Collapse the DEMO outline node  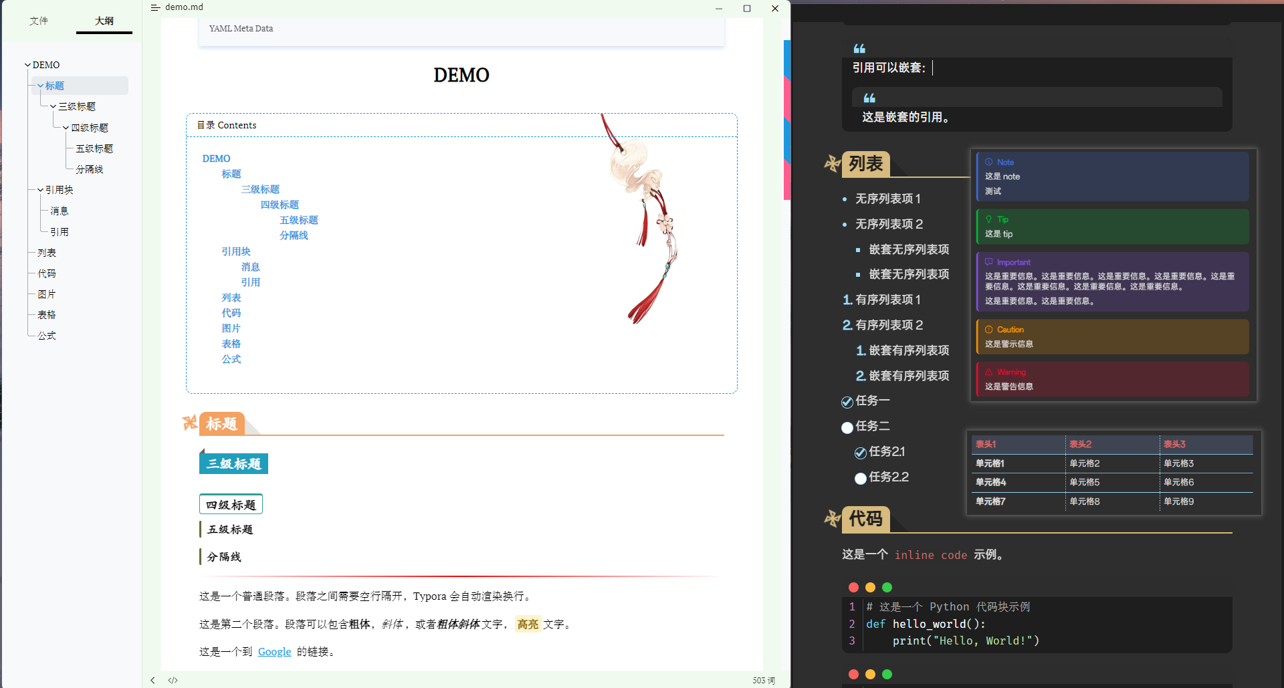click(x=27, y=65)
